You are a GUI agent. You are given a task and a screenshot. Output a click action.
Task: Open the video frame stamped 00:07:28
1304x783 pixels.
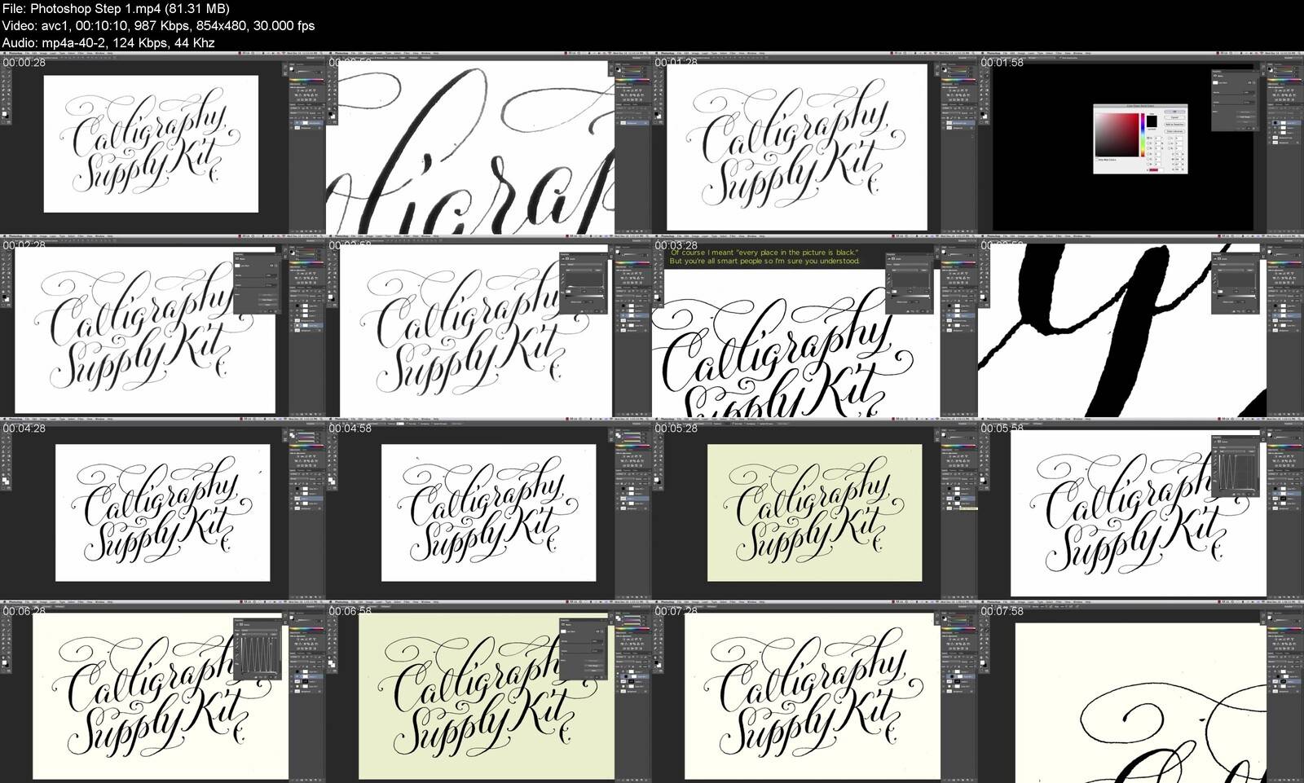[815, 692]
